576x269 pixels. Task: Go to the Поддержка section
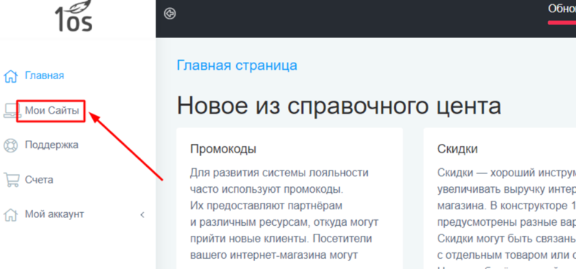point(51,145)
